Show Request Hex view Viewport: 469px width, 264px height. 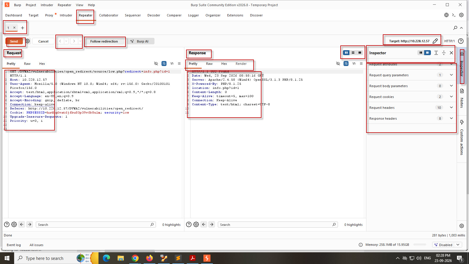click(x=42, y=64)
